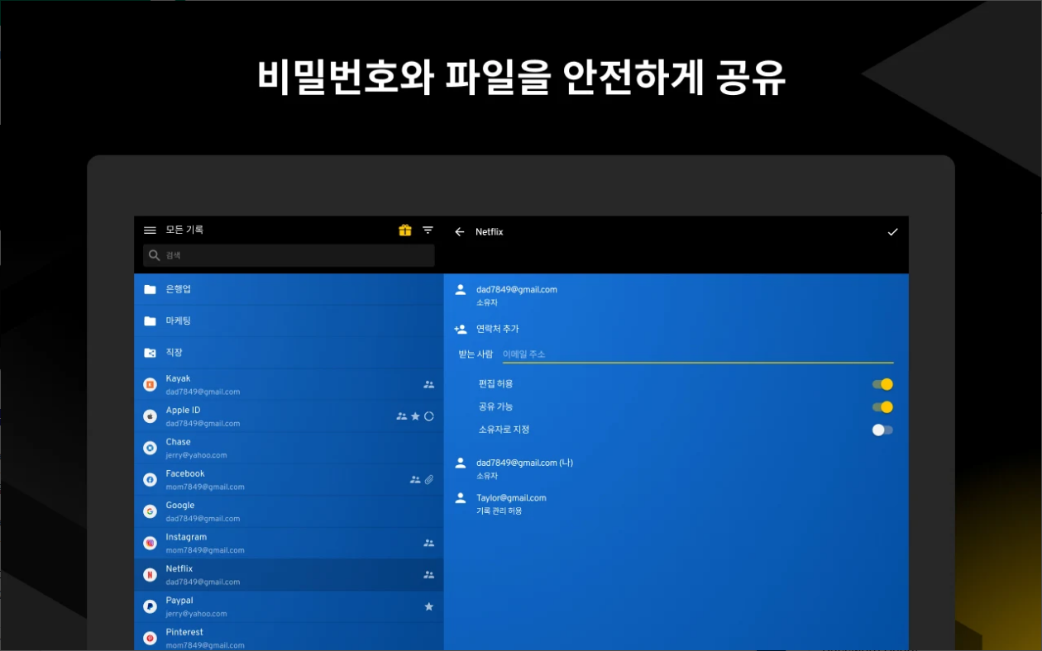The image size is (1042, 651).
Task: Click the yellow gift icon in the toolbar
Action: pos(404,230)
